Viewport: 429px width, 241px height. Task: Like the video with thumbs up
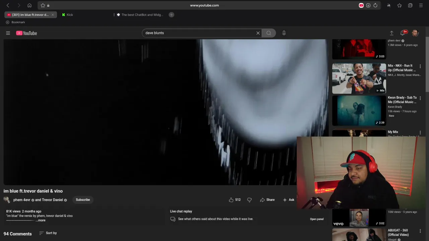pyautogui.click(x=235, y=200)
